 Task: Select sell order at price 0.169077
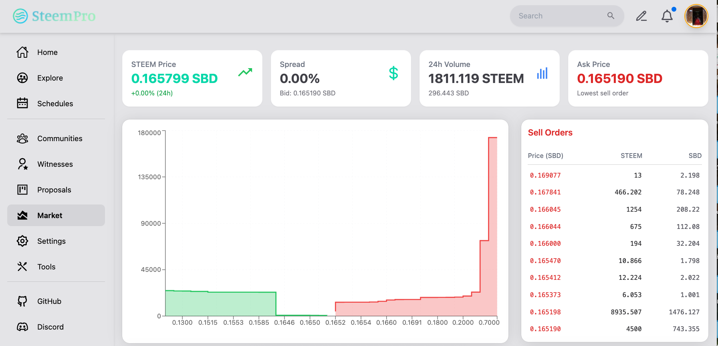click(x=615, y=175)
